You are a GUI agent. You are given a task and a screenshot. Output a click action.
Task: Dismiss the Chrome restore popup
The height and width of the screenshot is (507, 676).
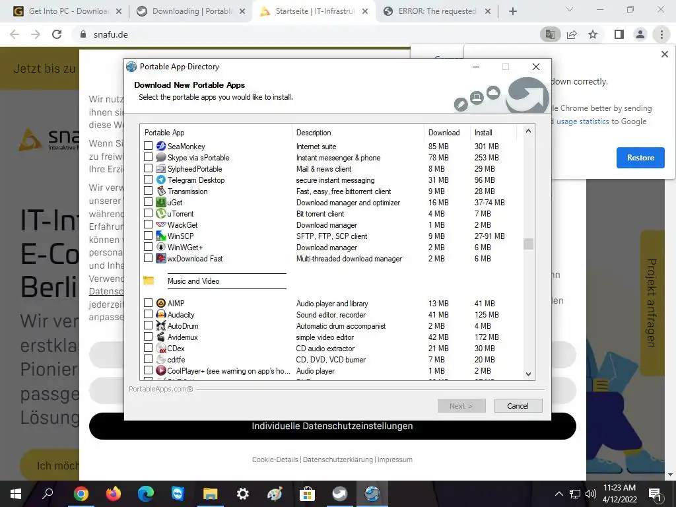(x=664, y=54)
